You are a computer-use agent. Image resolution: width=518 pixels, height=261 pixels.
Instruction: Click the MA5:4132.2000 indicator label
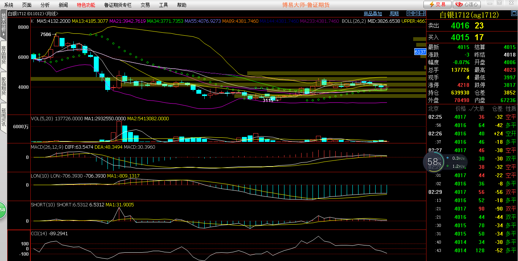(x=53, y=21)
